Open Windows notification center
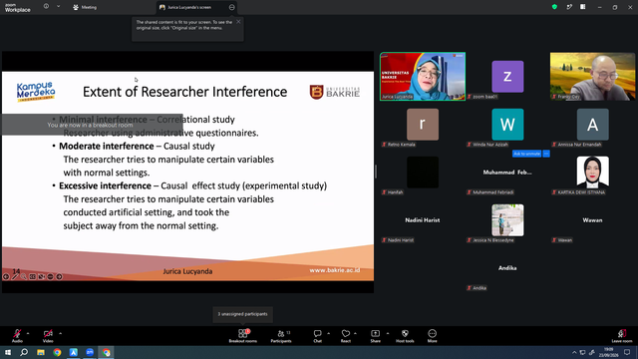This screenshot has width=638, height=359. pos(627,352)
